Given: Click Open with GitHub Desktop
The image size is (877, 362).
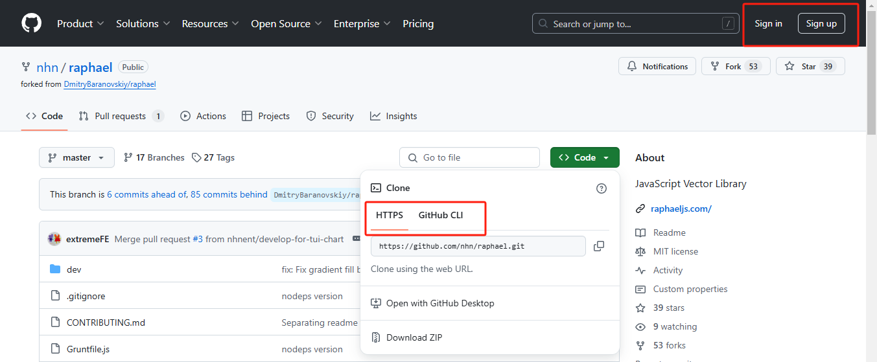Looking at the screenshot, I should point(489,303).
